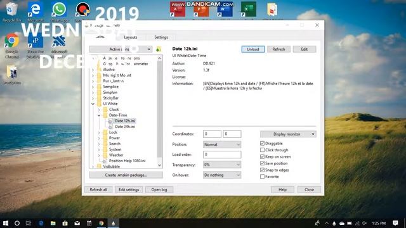
Task: Click Rainmeter drop icon in system tray
Action: pyautogui.click(x=334, y=223)
